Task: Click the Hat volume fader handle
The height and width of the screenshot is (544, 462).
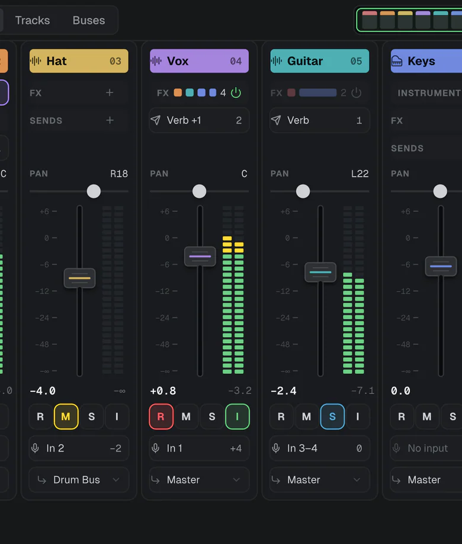Action: click(79, 278)
